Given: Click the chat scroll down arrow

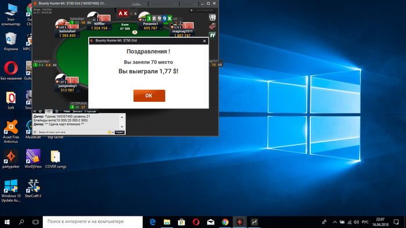Looking at the screenshot, I should click(x=122, y=127).
